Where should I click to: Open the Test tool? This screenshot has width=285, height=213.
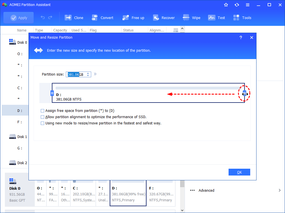[217, 18]
